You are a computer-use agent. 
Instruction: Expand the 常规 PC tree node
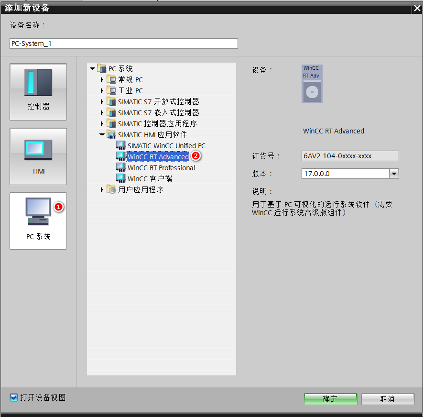tap(102, 80)
